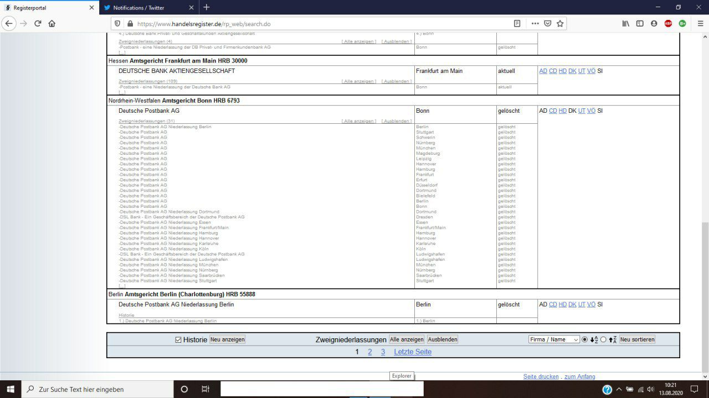Screen dimensions: 709x398
Task: Go to results page 3
Action: [383, 352]
